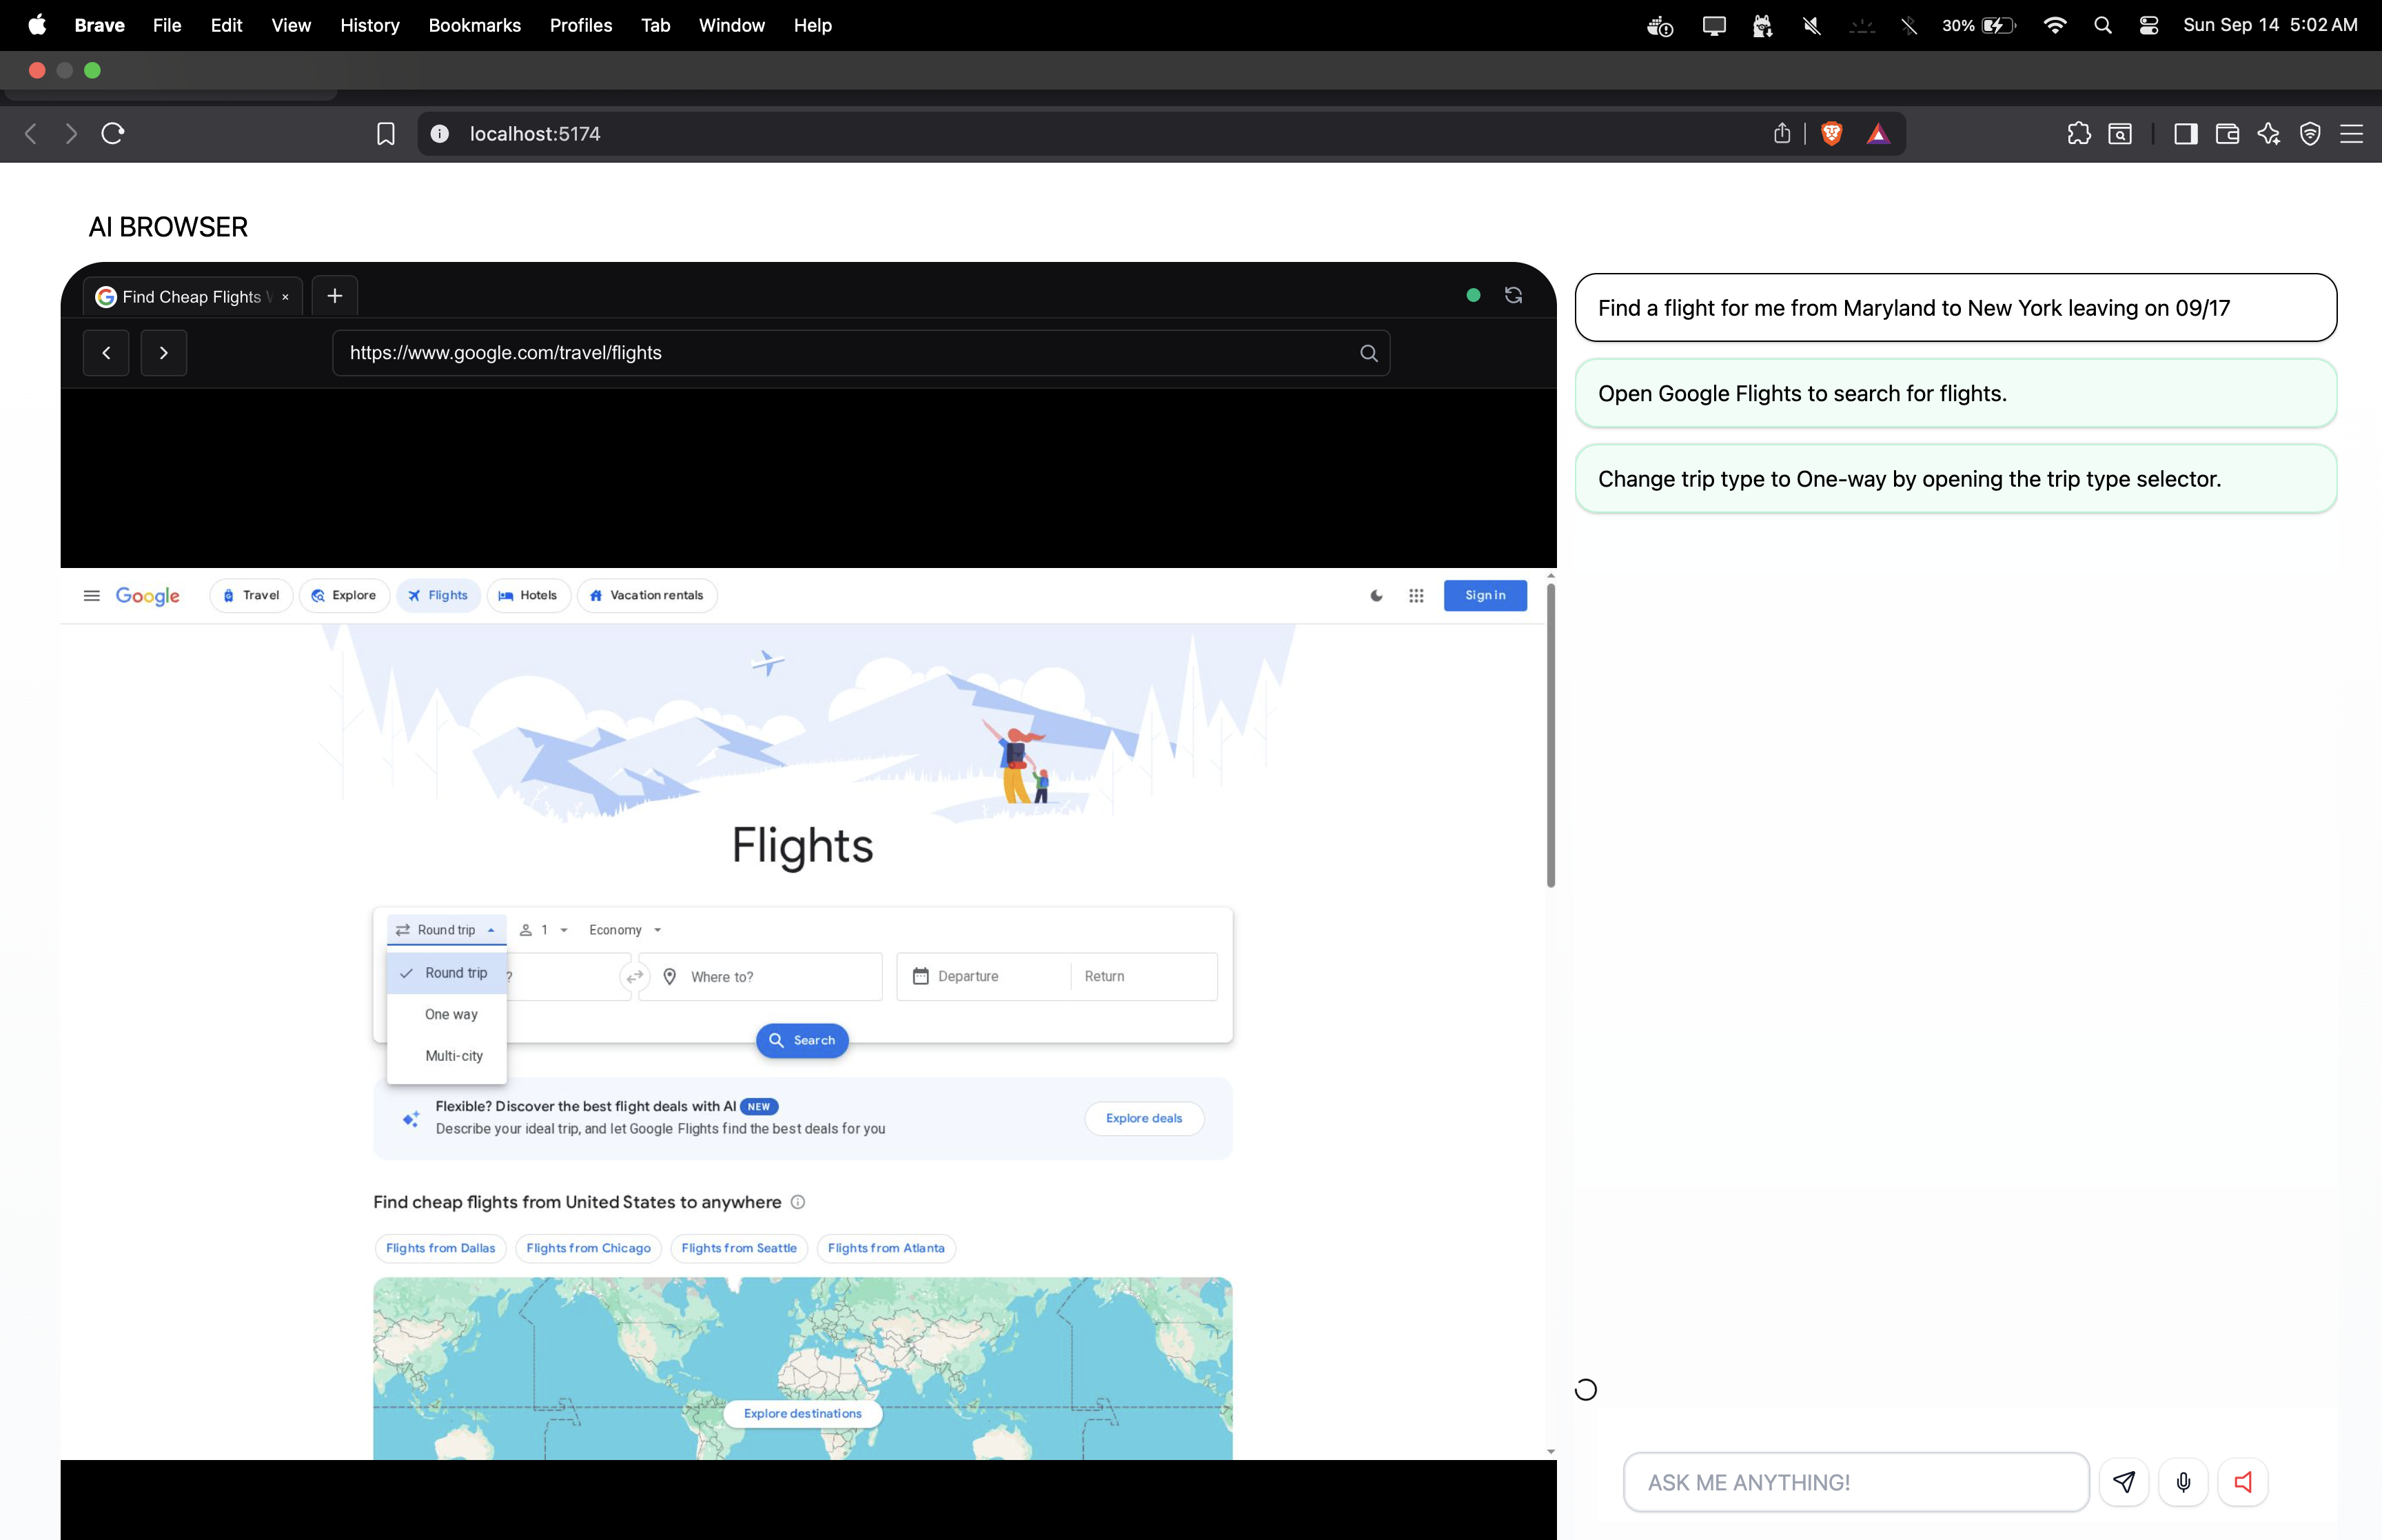2382x1540 pixels.
Task: Open the Google hamburger main menu
Action: tap(92, 596)
